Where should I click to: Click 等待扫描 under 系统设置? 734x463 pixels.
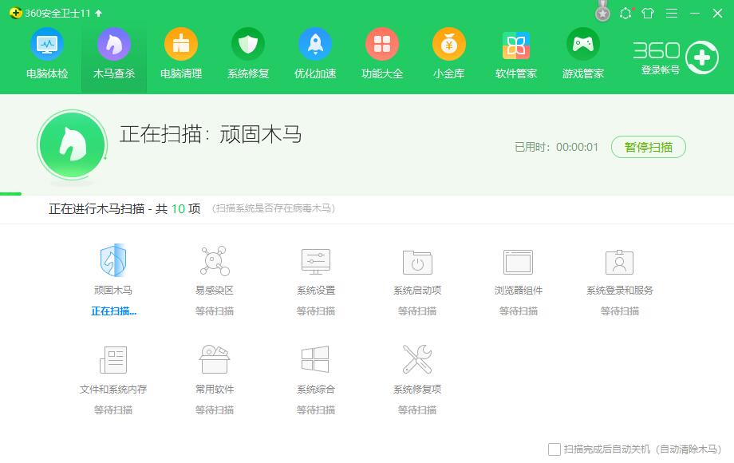[316, 311]
